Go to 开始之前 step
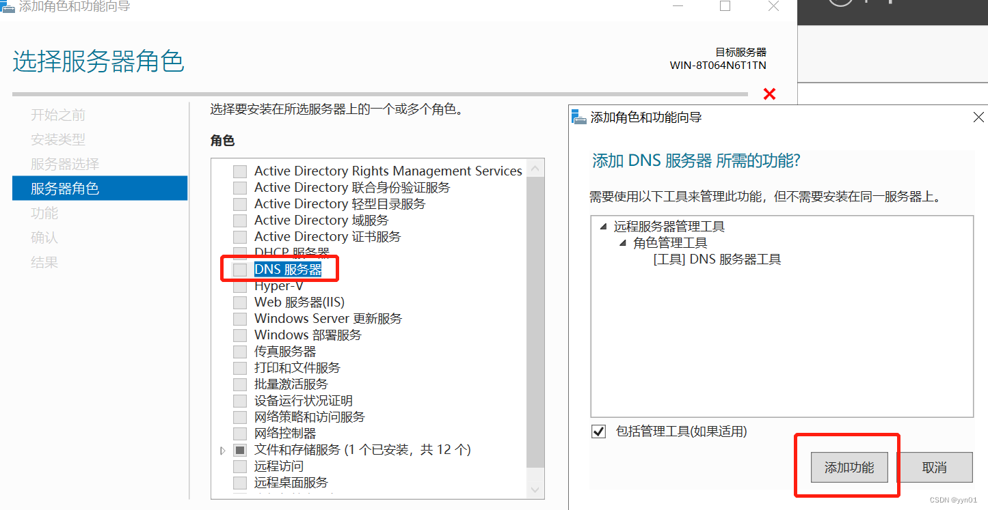Viewport: 988px width, 510px height. 58,115
